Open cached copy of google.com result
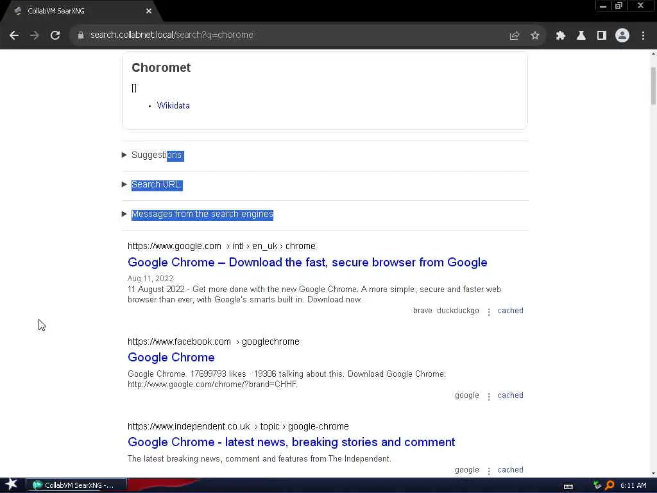 tap(510, 311)
